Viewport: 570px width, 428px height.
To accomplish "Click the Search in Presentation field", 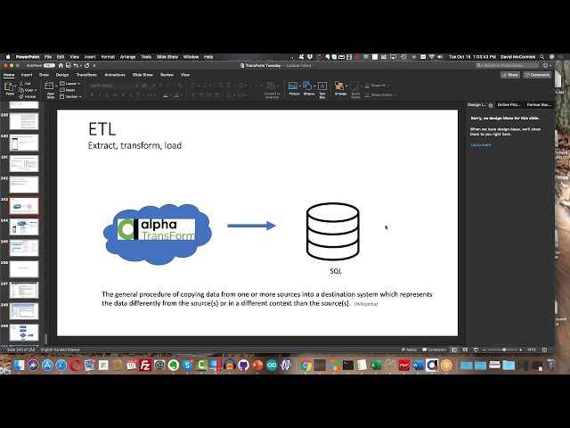I will (507, 65).
